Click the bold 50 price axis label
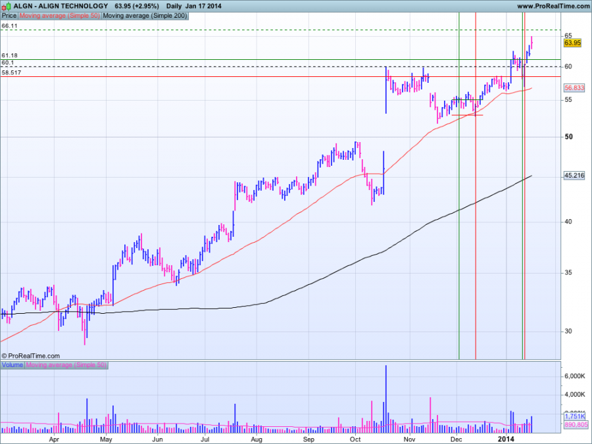592x444 pixels. [x=568, y=137]
